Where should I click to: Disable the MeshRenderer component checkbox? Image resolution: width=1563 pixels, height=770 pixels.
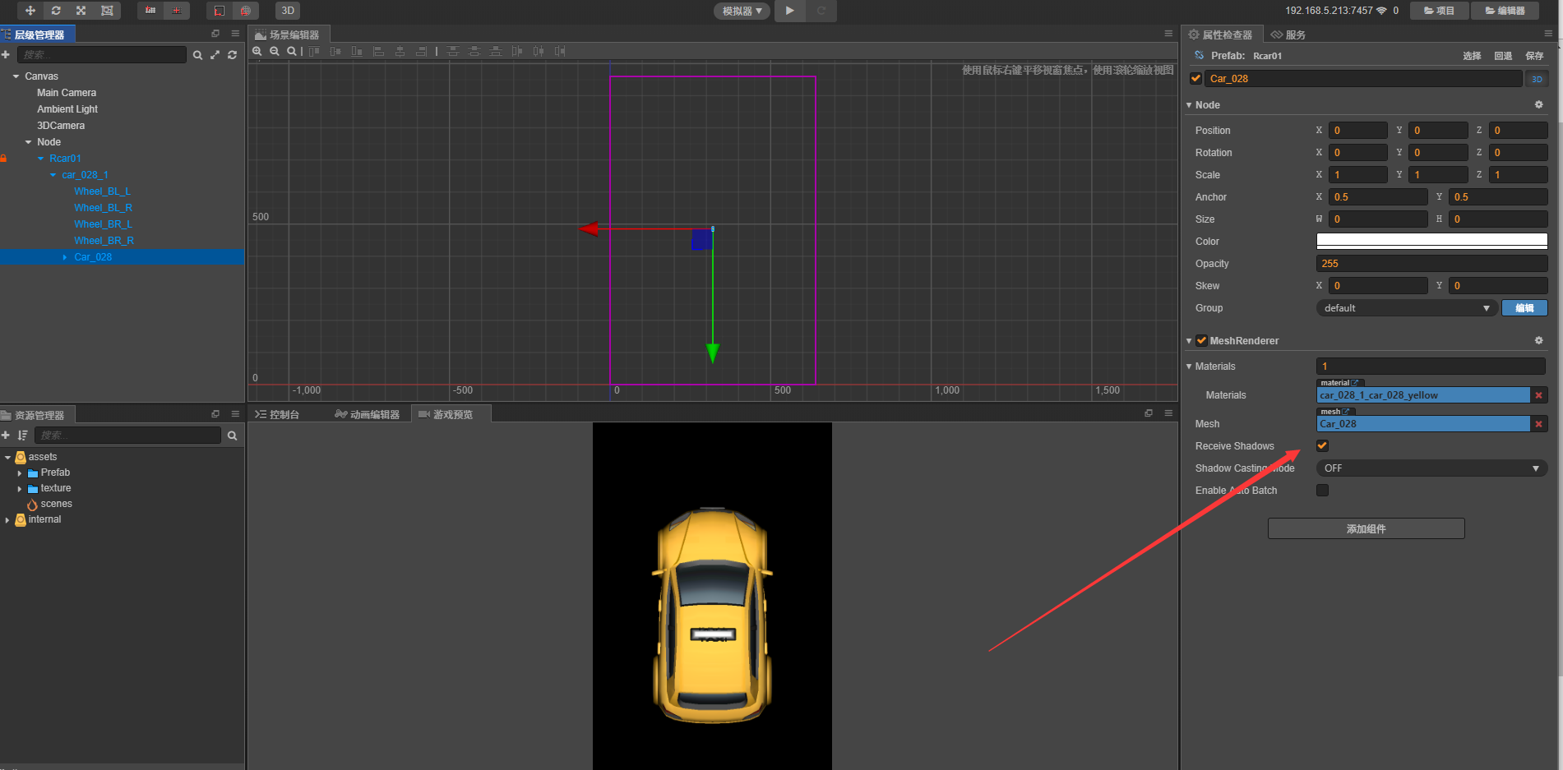[1202, 340]
